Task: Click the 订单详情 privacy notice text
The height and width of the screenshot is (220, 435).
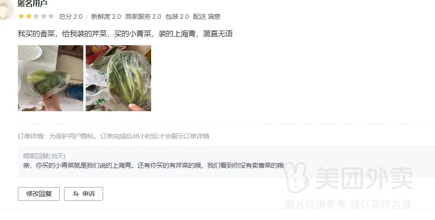Action: tap(113, 136)
